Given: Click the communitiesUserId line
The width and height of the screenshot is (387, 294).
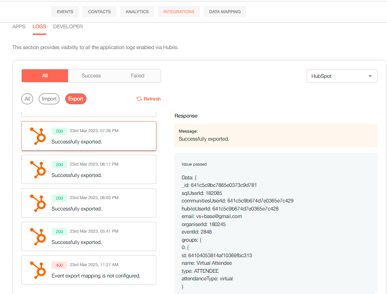Looking at the screenshot, I should (x=237, y=201).
